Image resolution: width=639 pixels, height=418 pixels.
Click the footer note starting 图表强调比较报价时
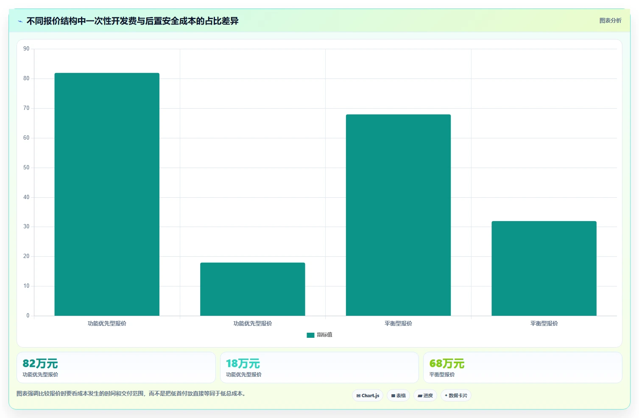coord(131,394)
